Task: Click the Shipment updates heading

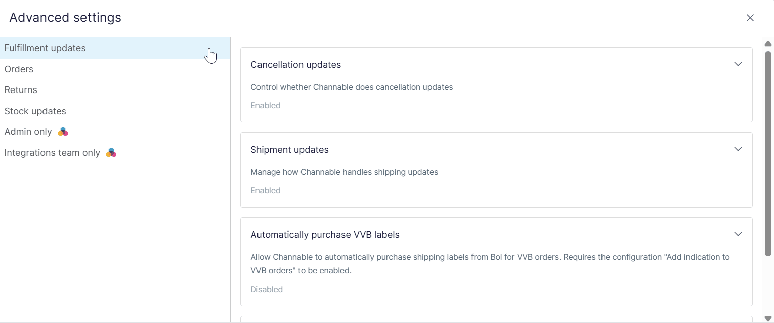Action: 289,150
